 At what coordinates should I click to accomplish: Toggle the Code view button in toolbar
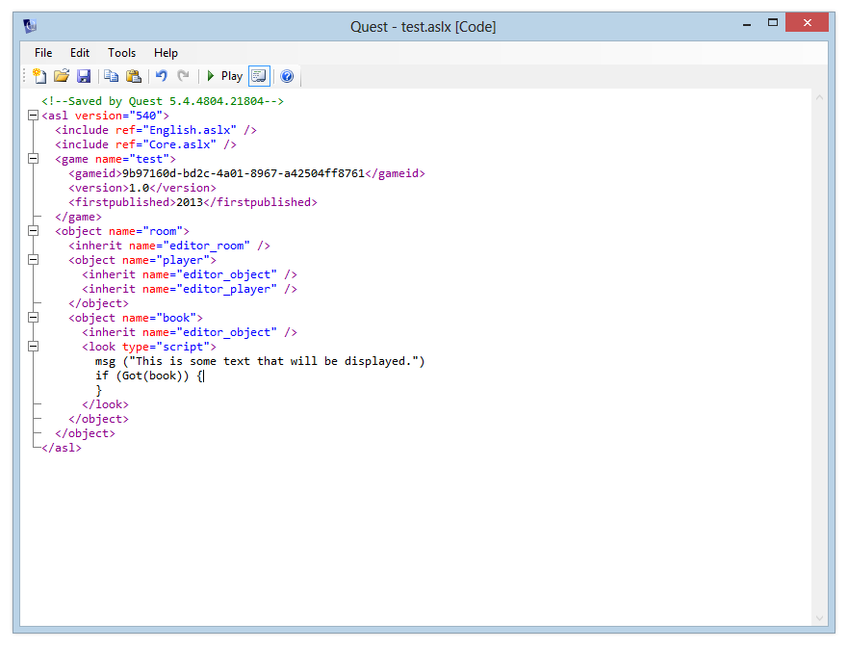(x=259, y=76)
